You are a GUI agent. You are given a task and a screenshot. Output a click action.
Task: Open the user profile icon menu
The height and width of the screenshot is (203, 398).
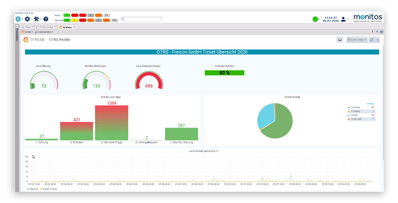[x=343, y=19]
